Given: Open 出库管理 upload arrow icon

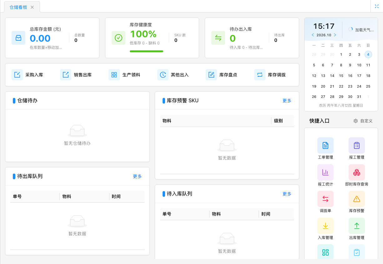Looking at the screenshot, I should click(357, 226).
